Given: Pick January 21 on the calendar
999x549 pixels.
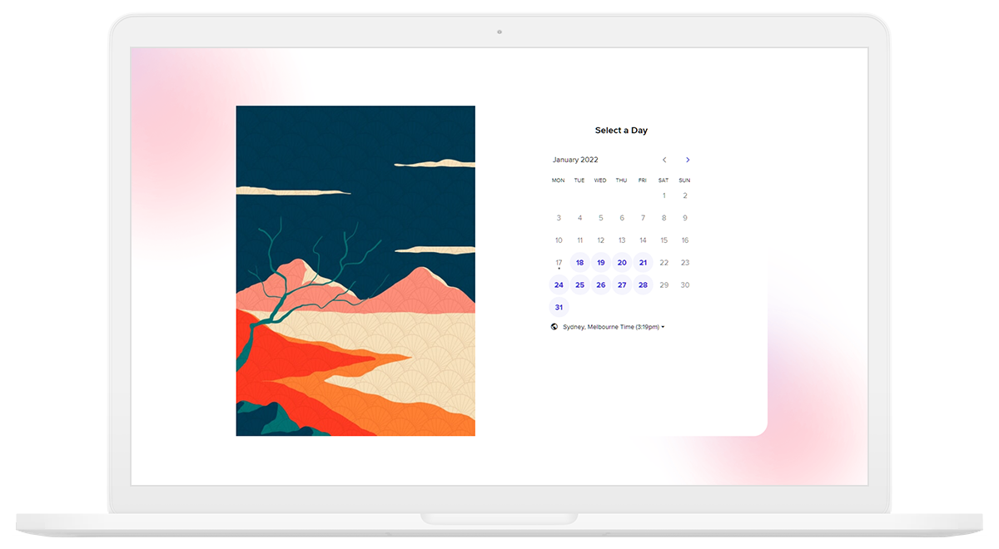Looking at the screenshot, I should tap(643, 263).
